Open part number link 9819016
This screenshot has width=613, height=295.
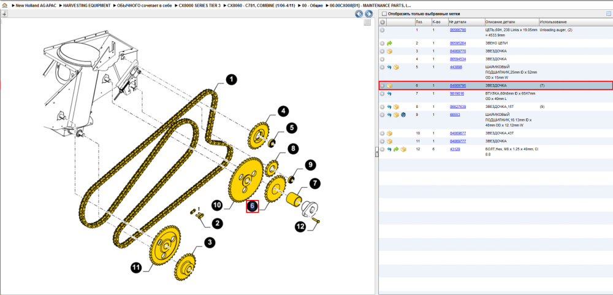(457, 93)
